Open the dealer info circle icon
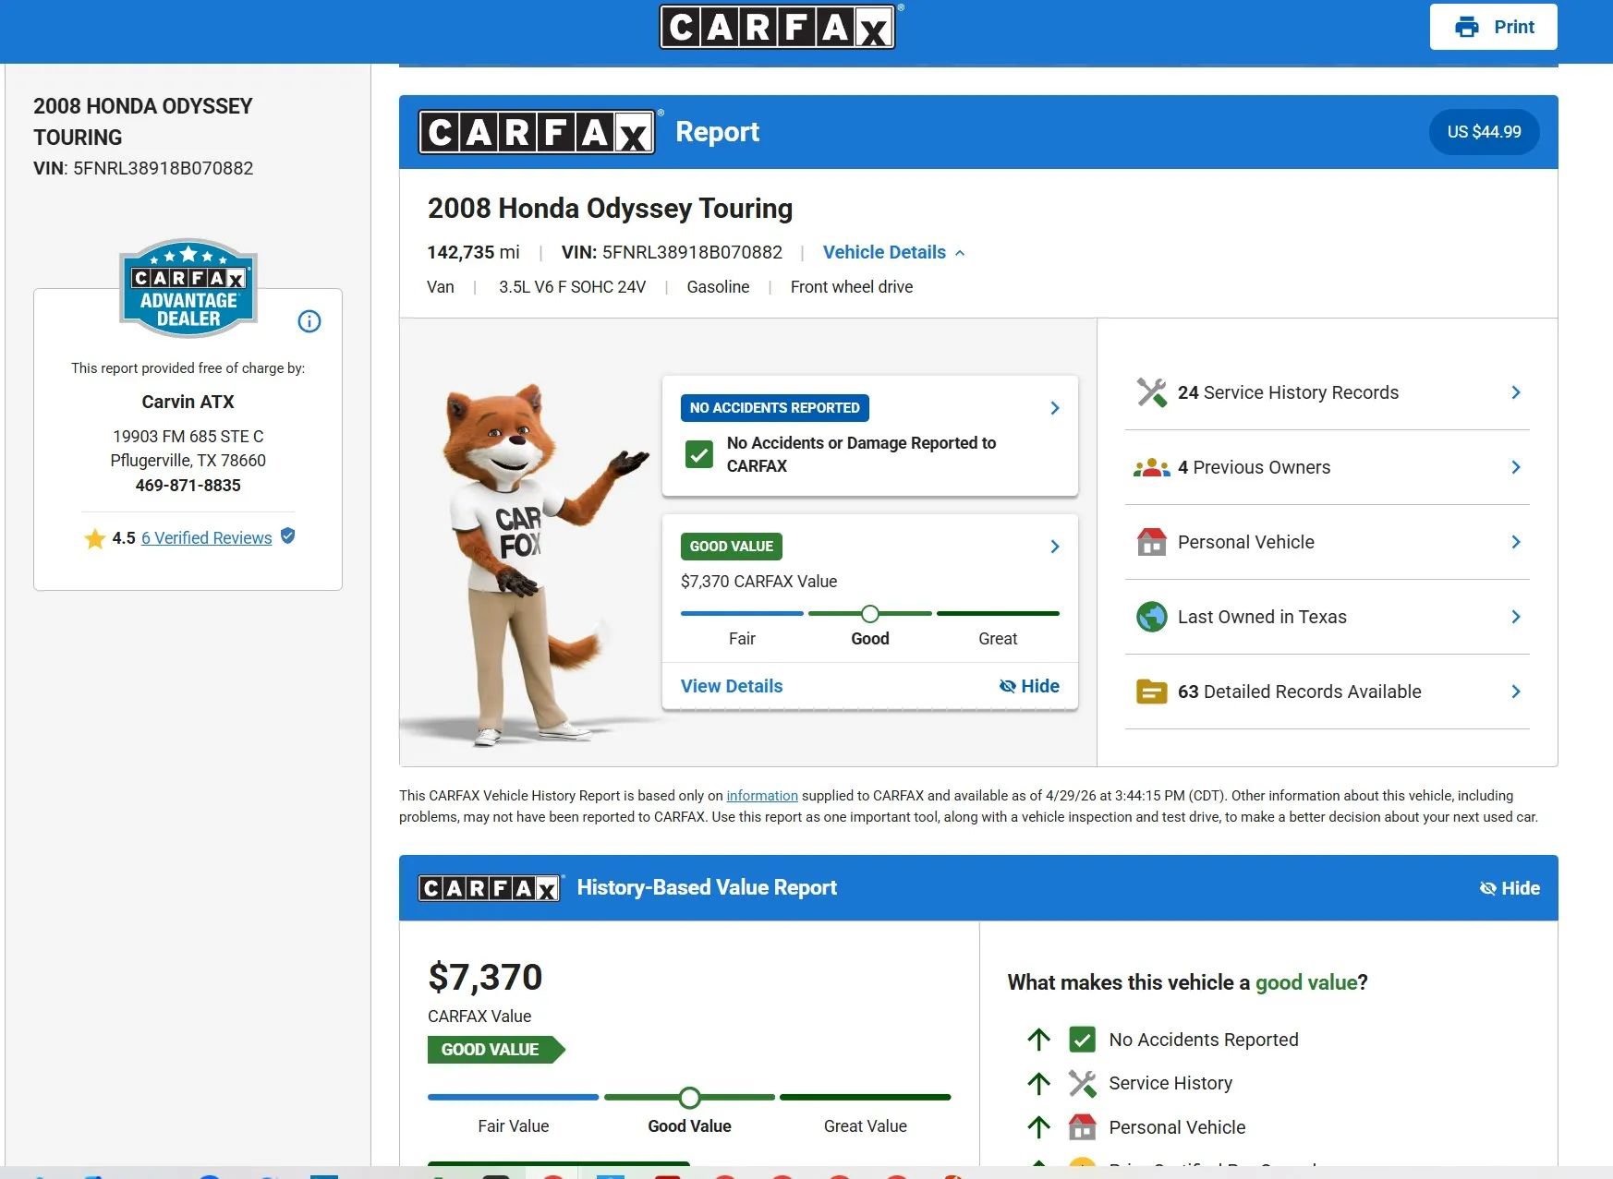 tap(309, 321)
